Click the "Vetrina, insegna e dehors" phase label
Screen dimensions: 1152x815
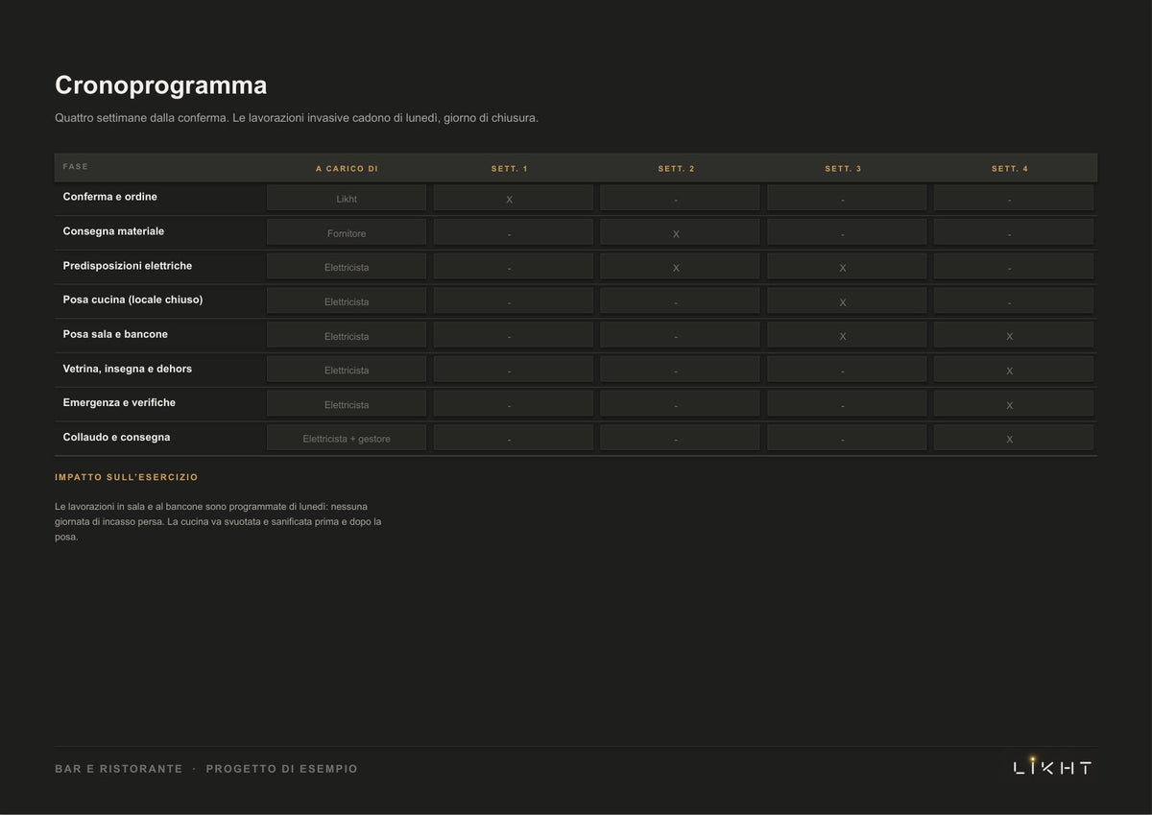(x=128, y=369)
